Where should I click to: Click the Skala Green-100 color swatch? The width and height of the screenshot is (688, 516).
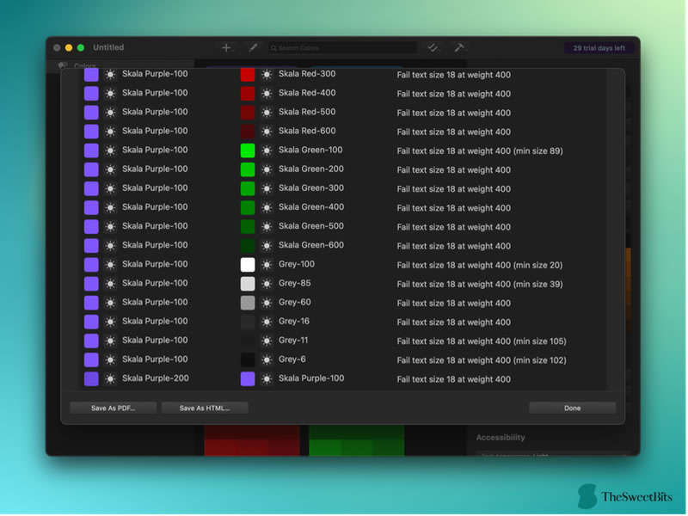tap(248, 150)
